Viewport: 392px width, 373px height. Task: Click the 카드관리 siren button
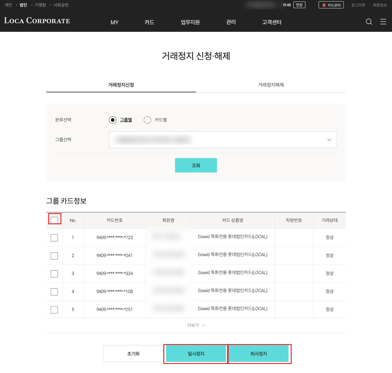click(x=331, y=5)
